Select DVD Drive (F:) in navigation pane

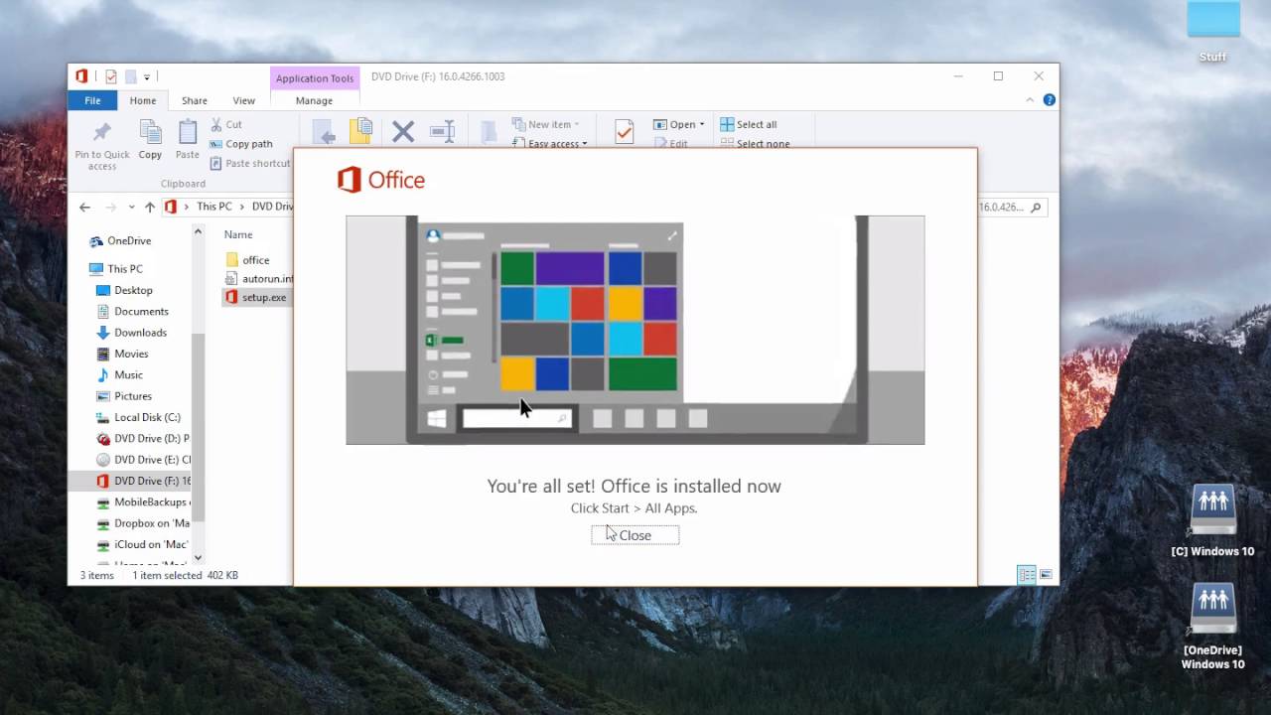[142, 481]
